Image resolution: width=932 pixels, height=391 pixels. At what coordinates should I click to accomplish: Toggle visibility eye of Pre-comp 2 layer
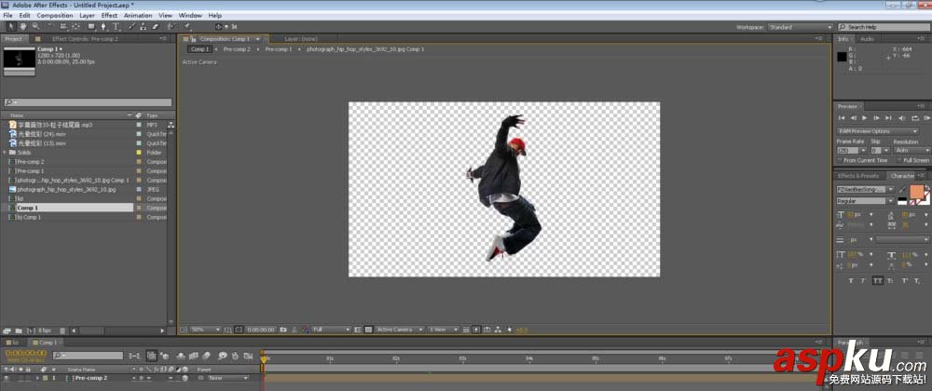(x=6, y=378)
